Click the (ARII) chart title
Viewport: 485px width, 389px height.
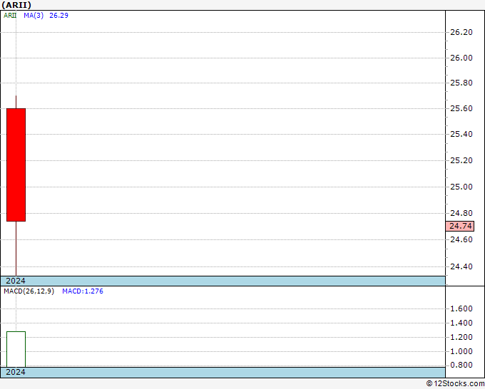click(16, 5)
